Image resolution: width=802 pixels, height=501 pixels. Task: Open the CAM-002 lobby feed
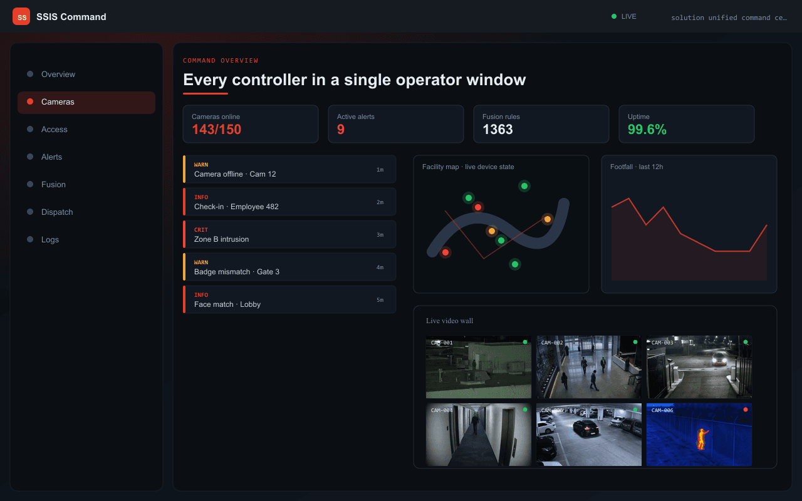click(x=589, y=367)
